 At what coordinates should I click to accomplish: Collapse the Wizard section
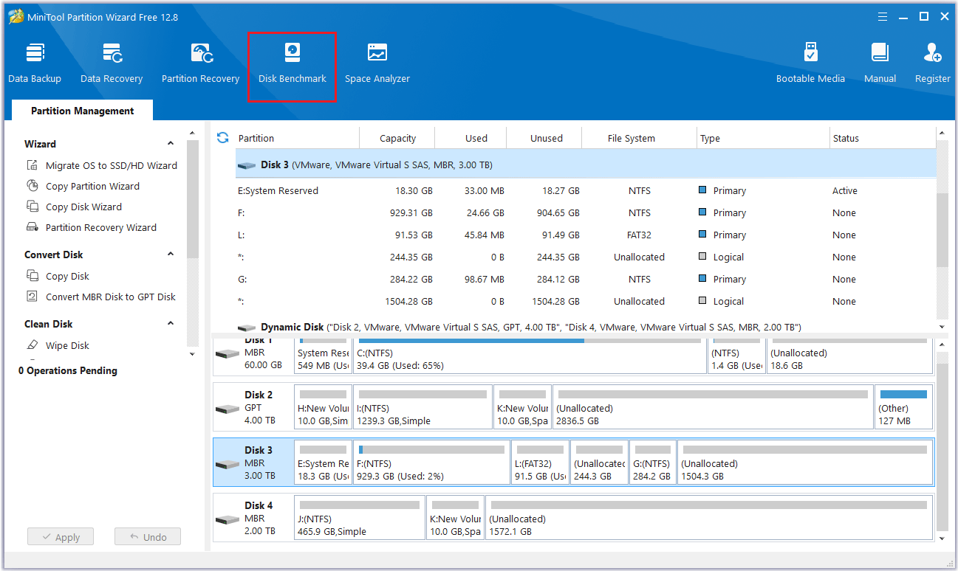(171, 144)
